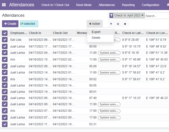Focus the Search input field
Screen dimensions: 169x132
coord(157,16)
